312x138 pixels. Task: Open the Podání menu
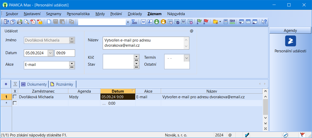coord(116,14)
